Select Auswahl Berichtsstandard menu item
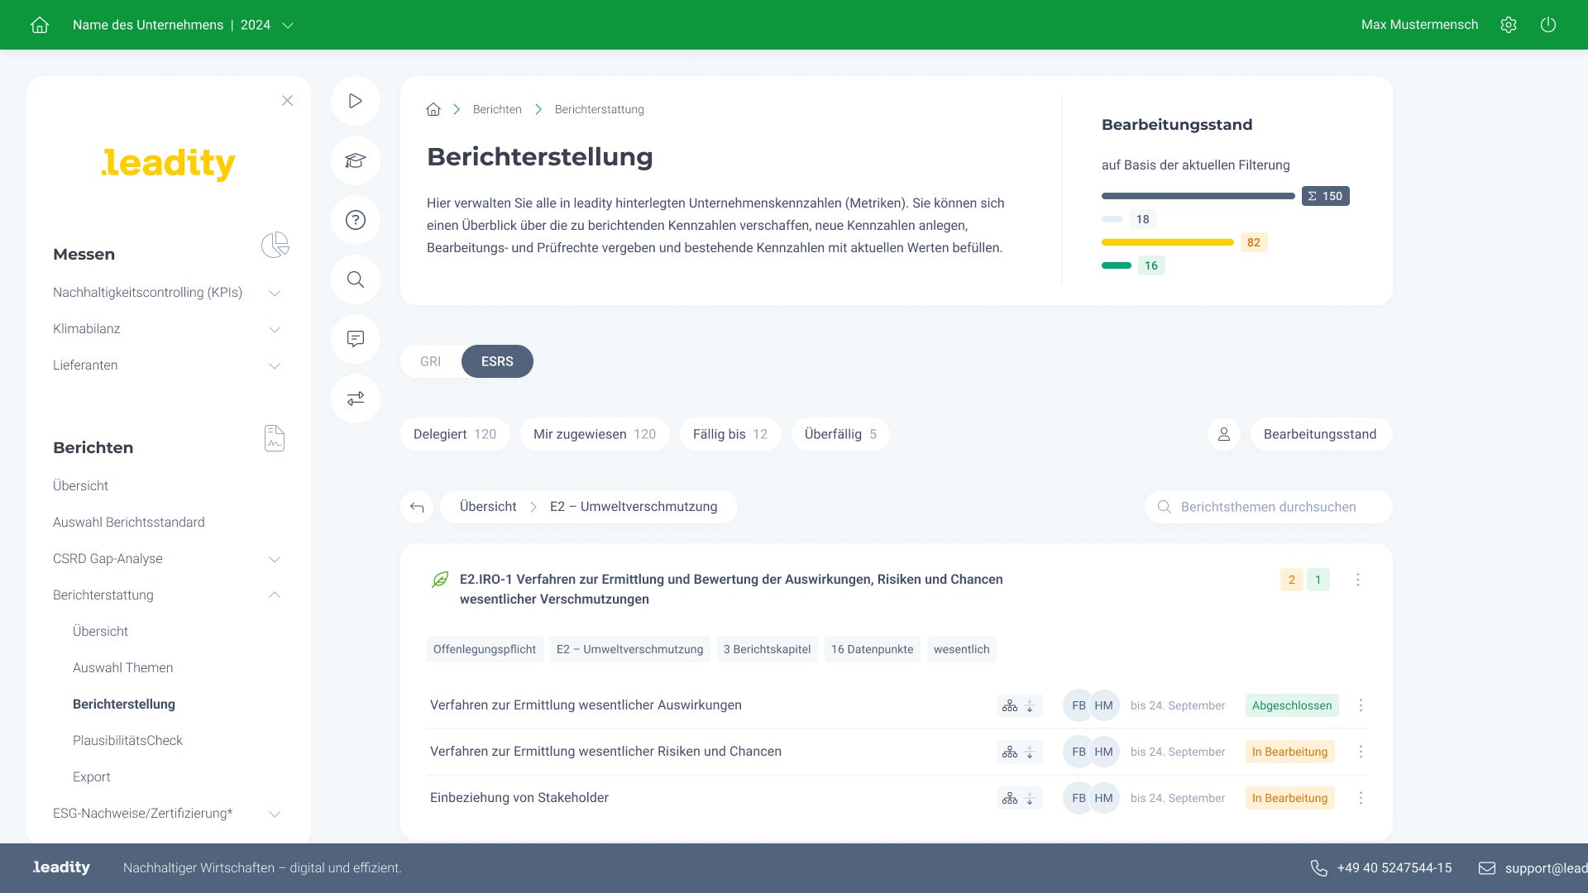The height and width of the screenshot is (893, 1588). (x=129, y=522)
